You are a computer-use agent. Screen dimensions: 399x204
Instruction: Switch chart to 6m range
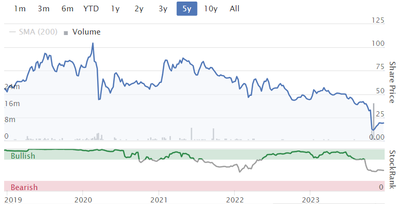67,9
